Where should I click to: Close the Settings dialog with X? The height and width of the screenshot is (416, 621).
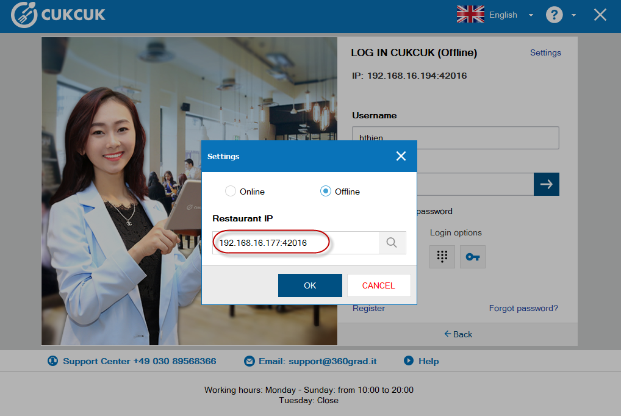(401, 156)
